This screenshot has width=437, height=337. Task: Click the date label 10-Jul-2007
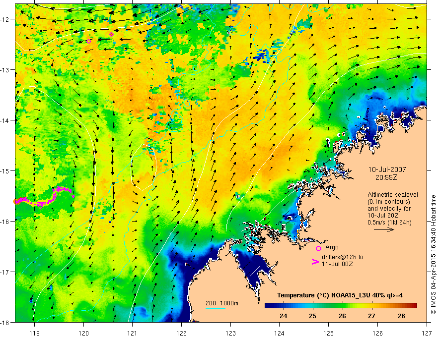tap(387, 169)
